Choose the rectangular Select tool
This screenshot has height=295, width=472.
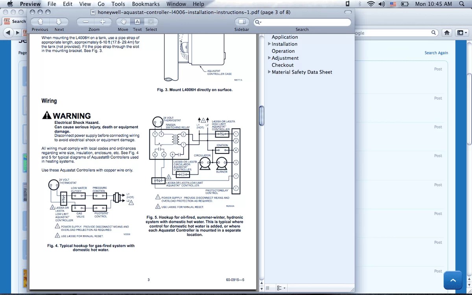[151, 22]
